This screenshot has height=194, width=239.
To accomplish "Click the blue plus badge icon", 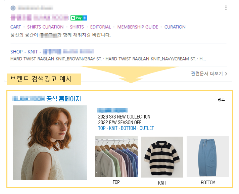I will coord(85,18).
